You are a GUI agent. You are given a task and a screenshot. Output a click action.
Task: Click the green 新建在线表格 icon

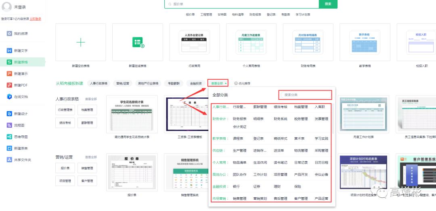tap(138, 42)
